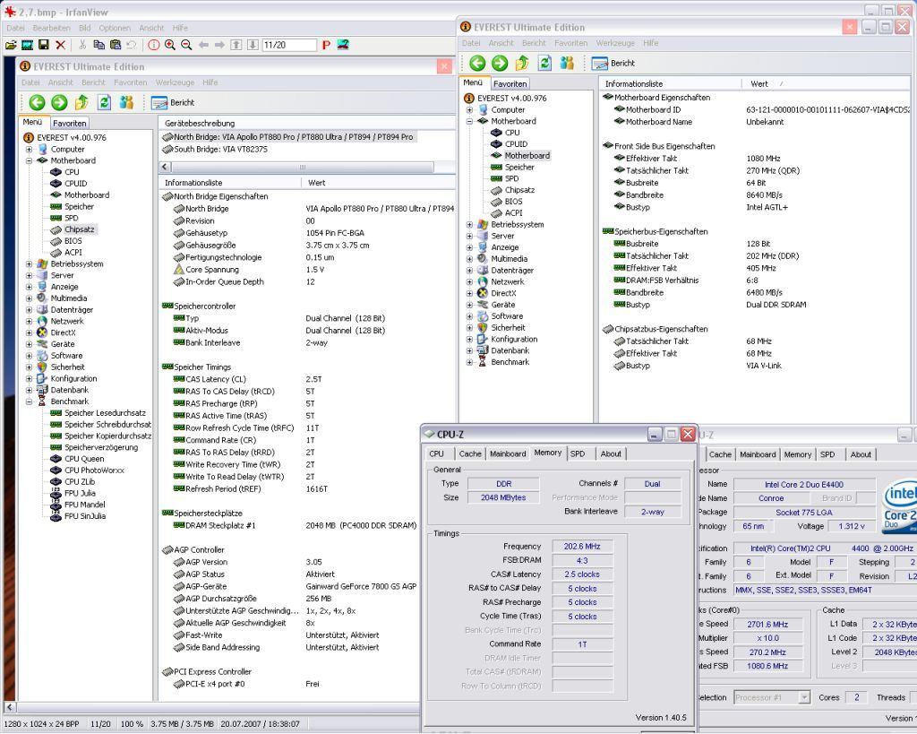Click IrfanView's image information icon
917x734 pixels.
(153, 45)
